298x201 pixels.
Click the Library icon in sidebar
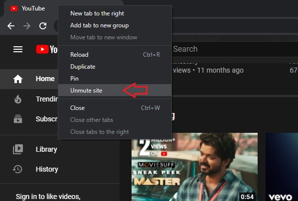[18, 149]
